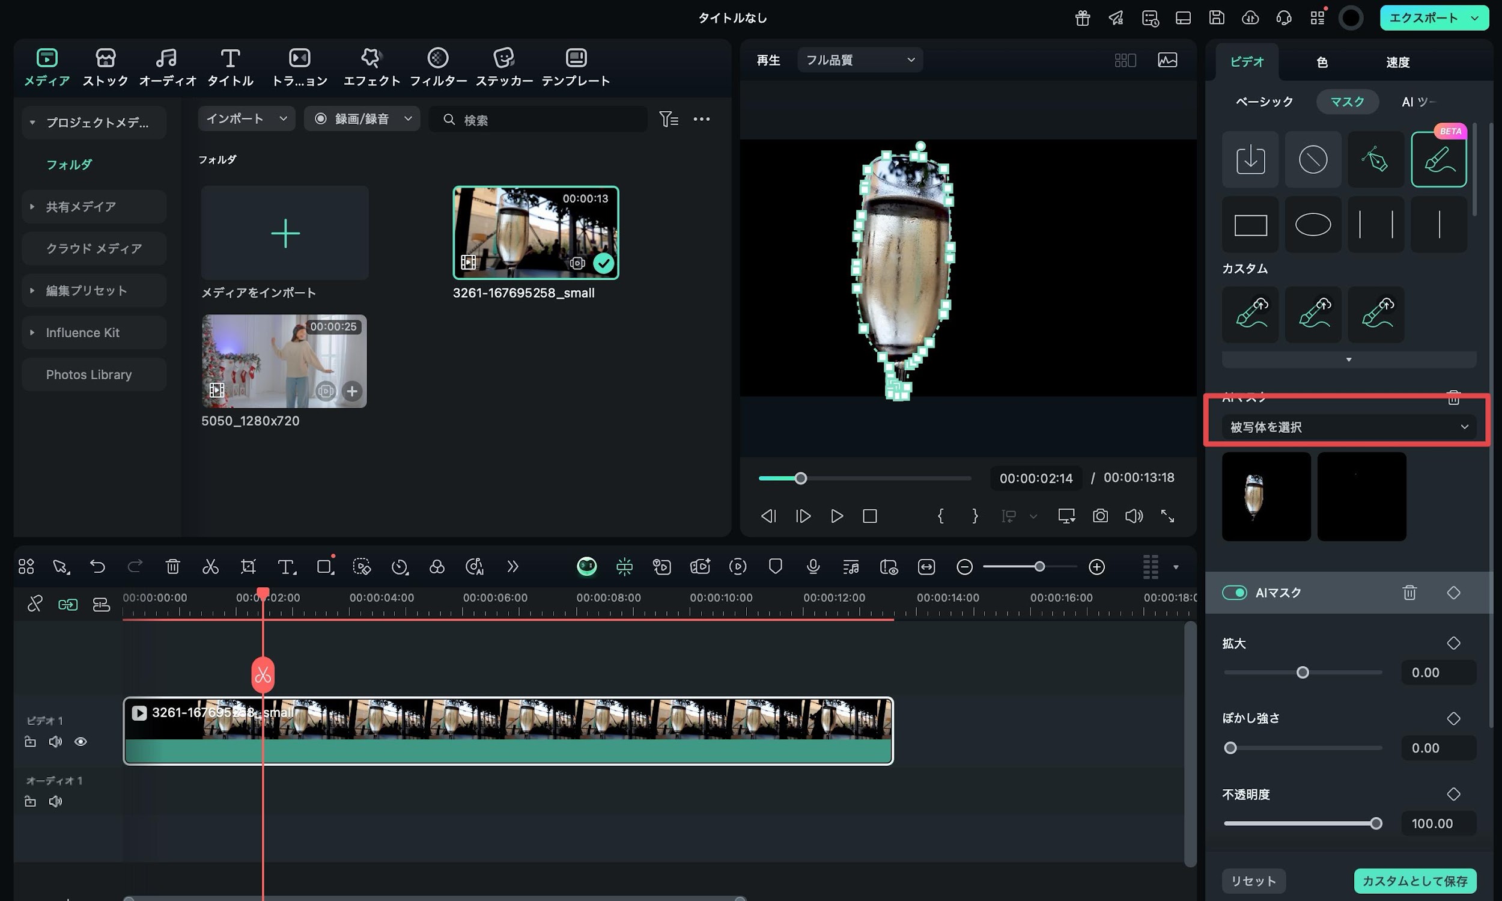1502x901 pixels.
Task: Choose the double line mask shape
Action: [x=1375, y=225]
